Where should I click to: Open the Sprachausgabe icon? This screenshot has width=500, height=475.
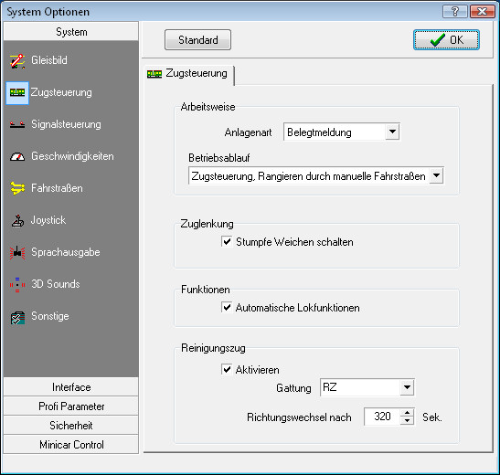click(x=17, y=253)
